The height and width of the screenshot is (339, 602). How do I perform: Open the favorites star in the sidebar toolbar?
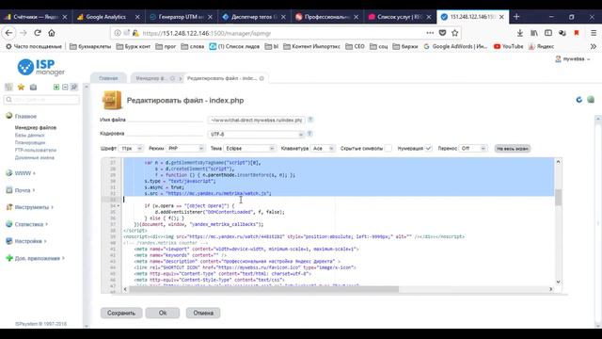[21, 88]
